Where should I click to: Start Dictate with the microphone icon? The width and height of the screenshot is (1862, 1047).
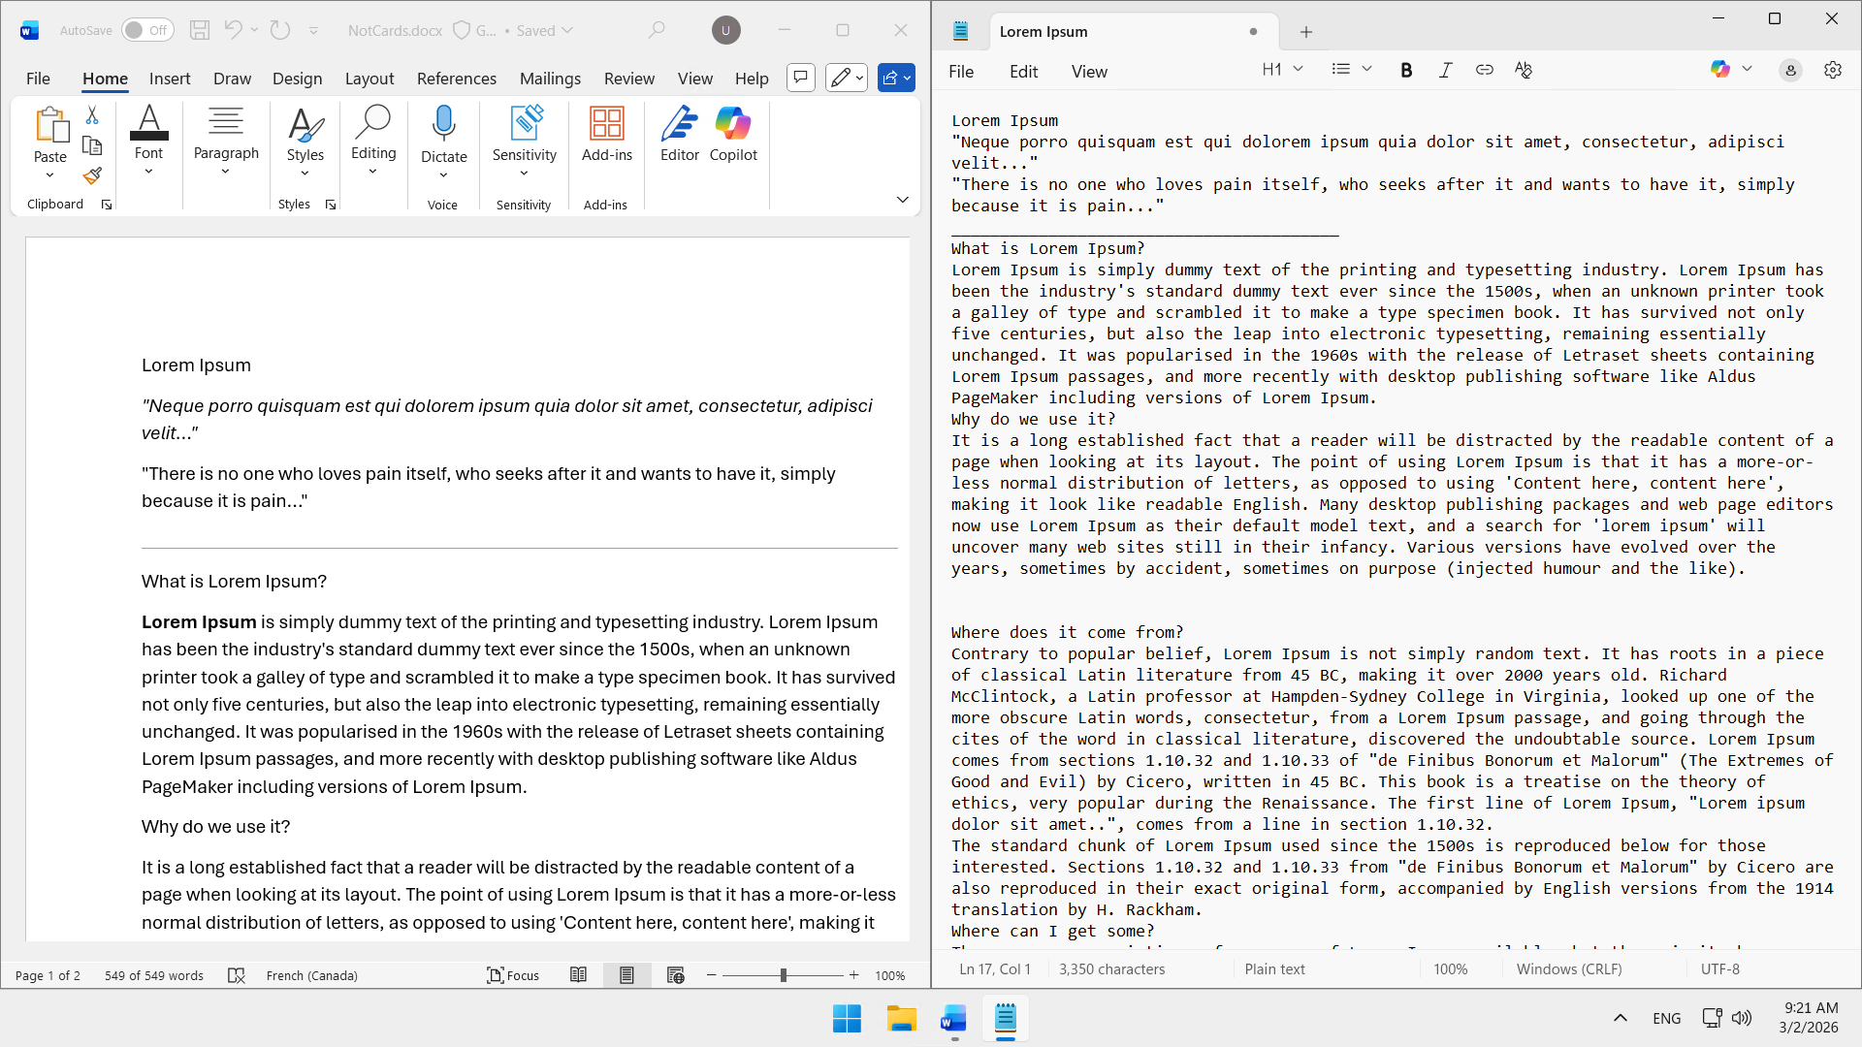(443, 124)
